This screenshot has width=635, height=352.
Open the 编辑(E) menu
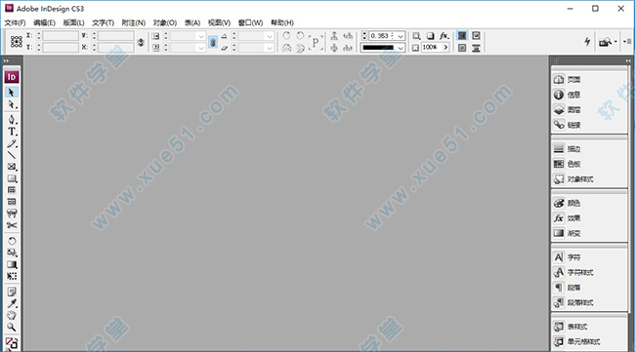pyautogui.click(x=44, y=22)
